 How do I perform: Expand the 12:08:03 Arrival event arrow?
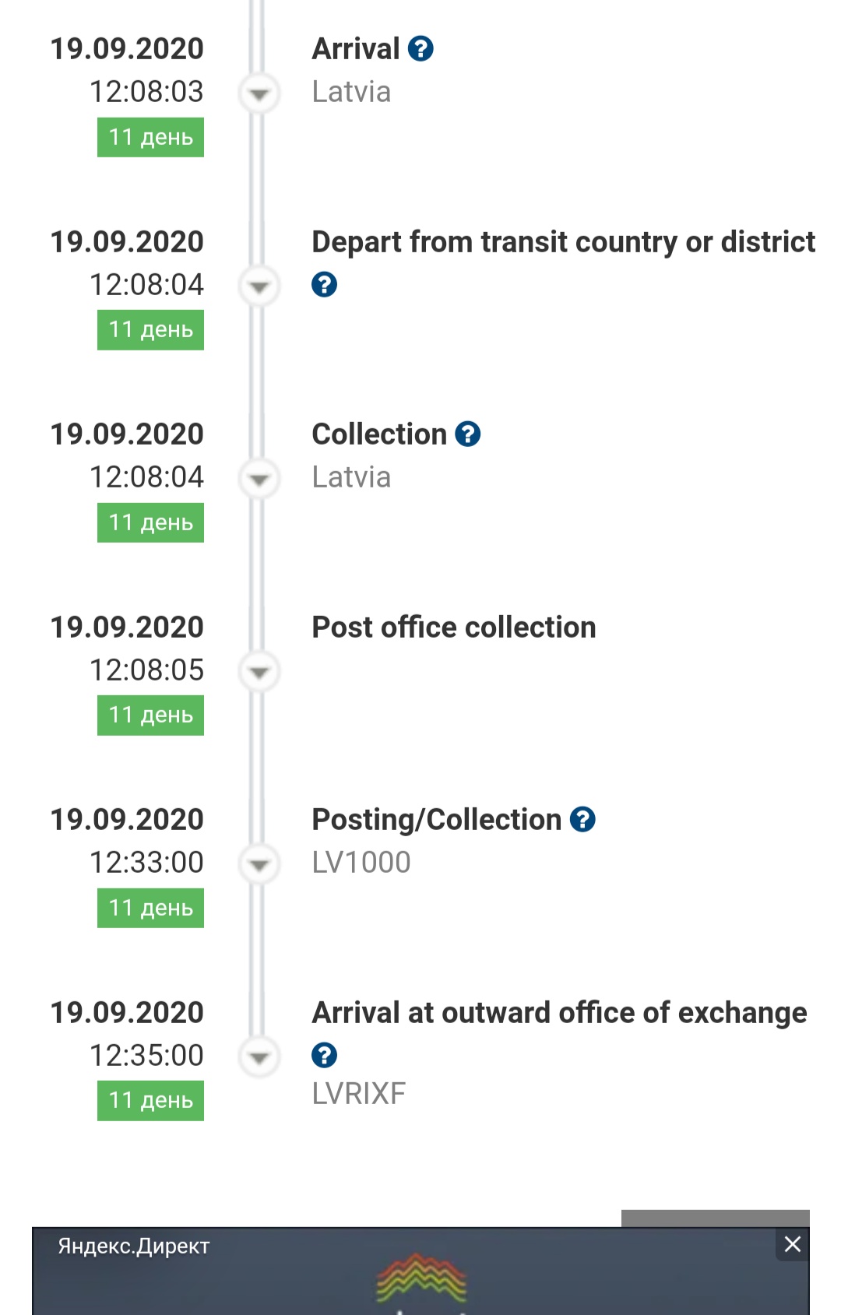pos(259,94)
